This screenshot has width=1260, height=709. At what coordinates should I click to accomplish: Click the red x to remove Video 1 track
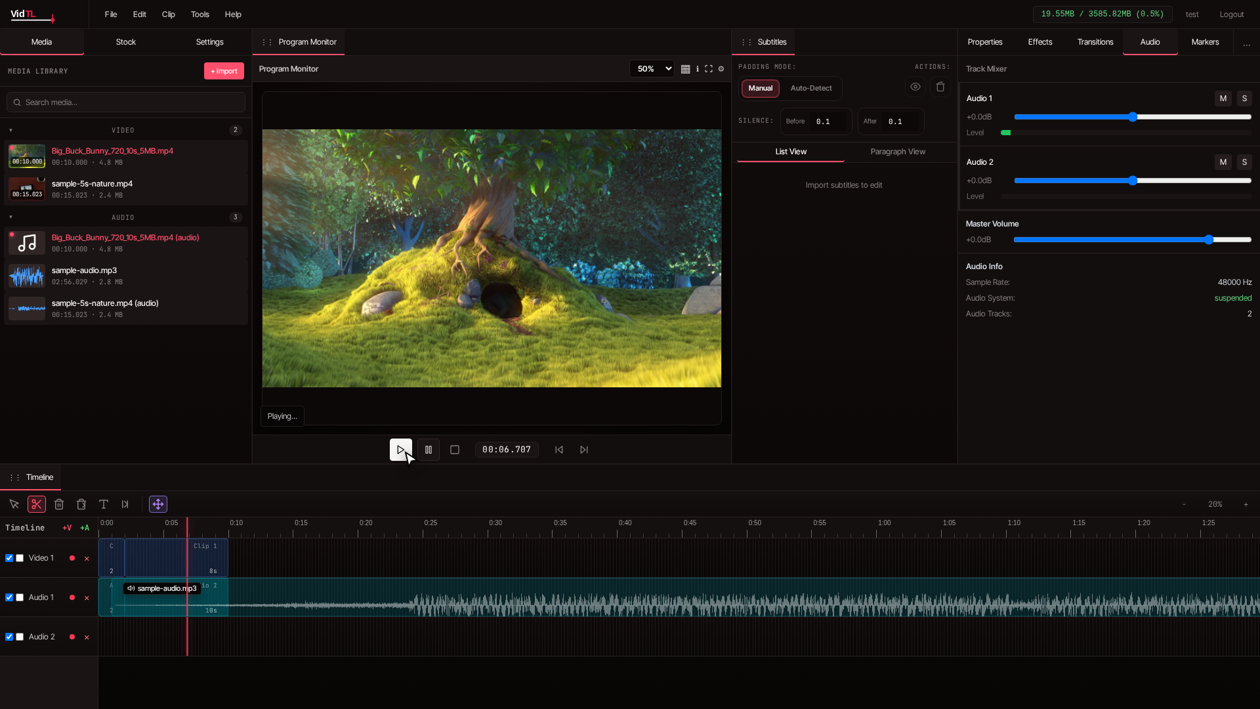coord(87,559)
